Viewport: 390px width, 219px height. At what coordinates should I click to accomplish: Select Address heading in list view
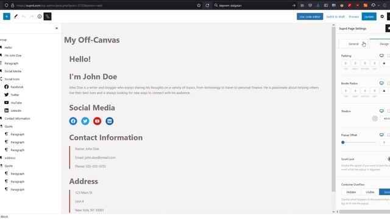click(10, 158)
